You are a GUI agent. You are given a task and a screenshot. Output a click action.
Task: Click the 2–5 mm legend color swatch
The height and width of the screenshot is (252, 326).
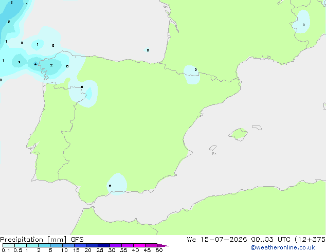[x=44, y=245]
